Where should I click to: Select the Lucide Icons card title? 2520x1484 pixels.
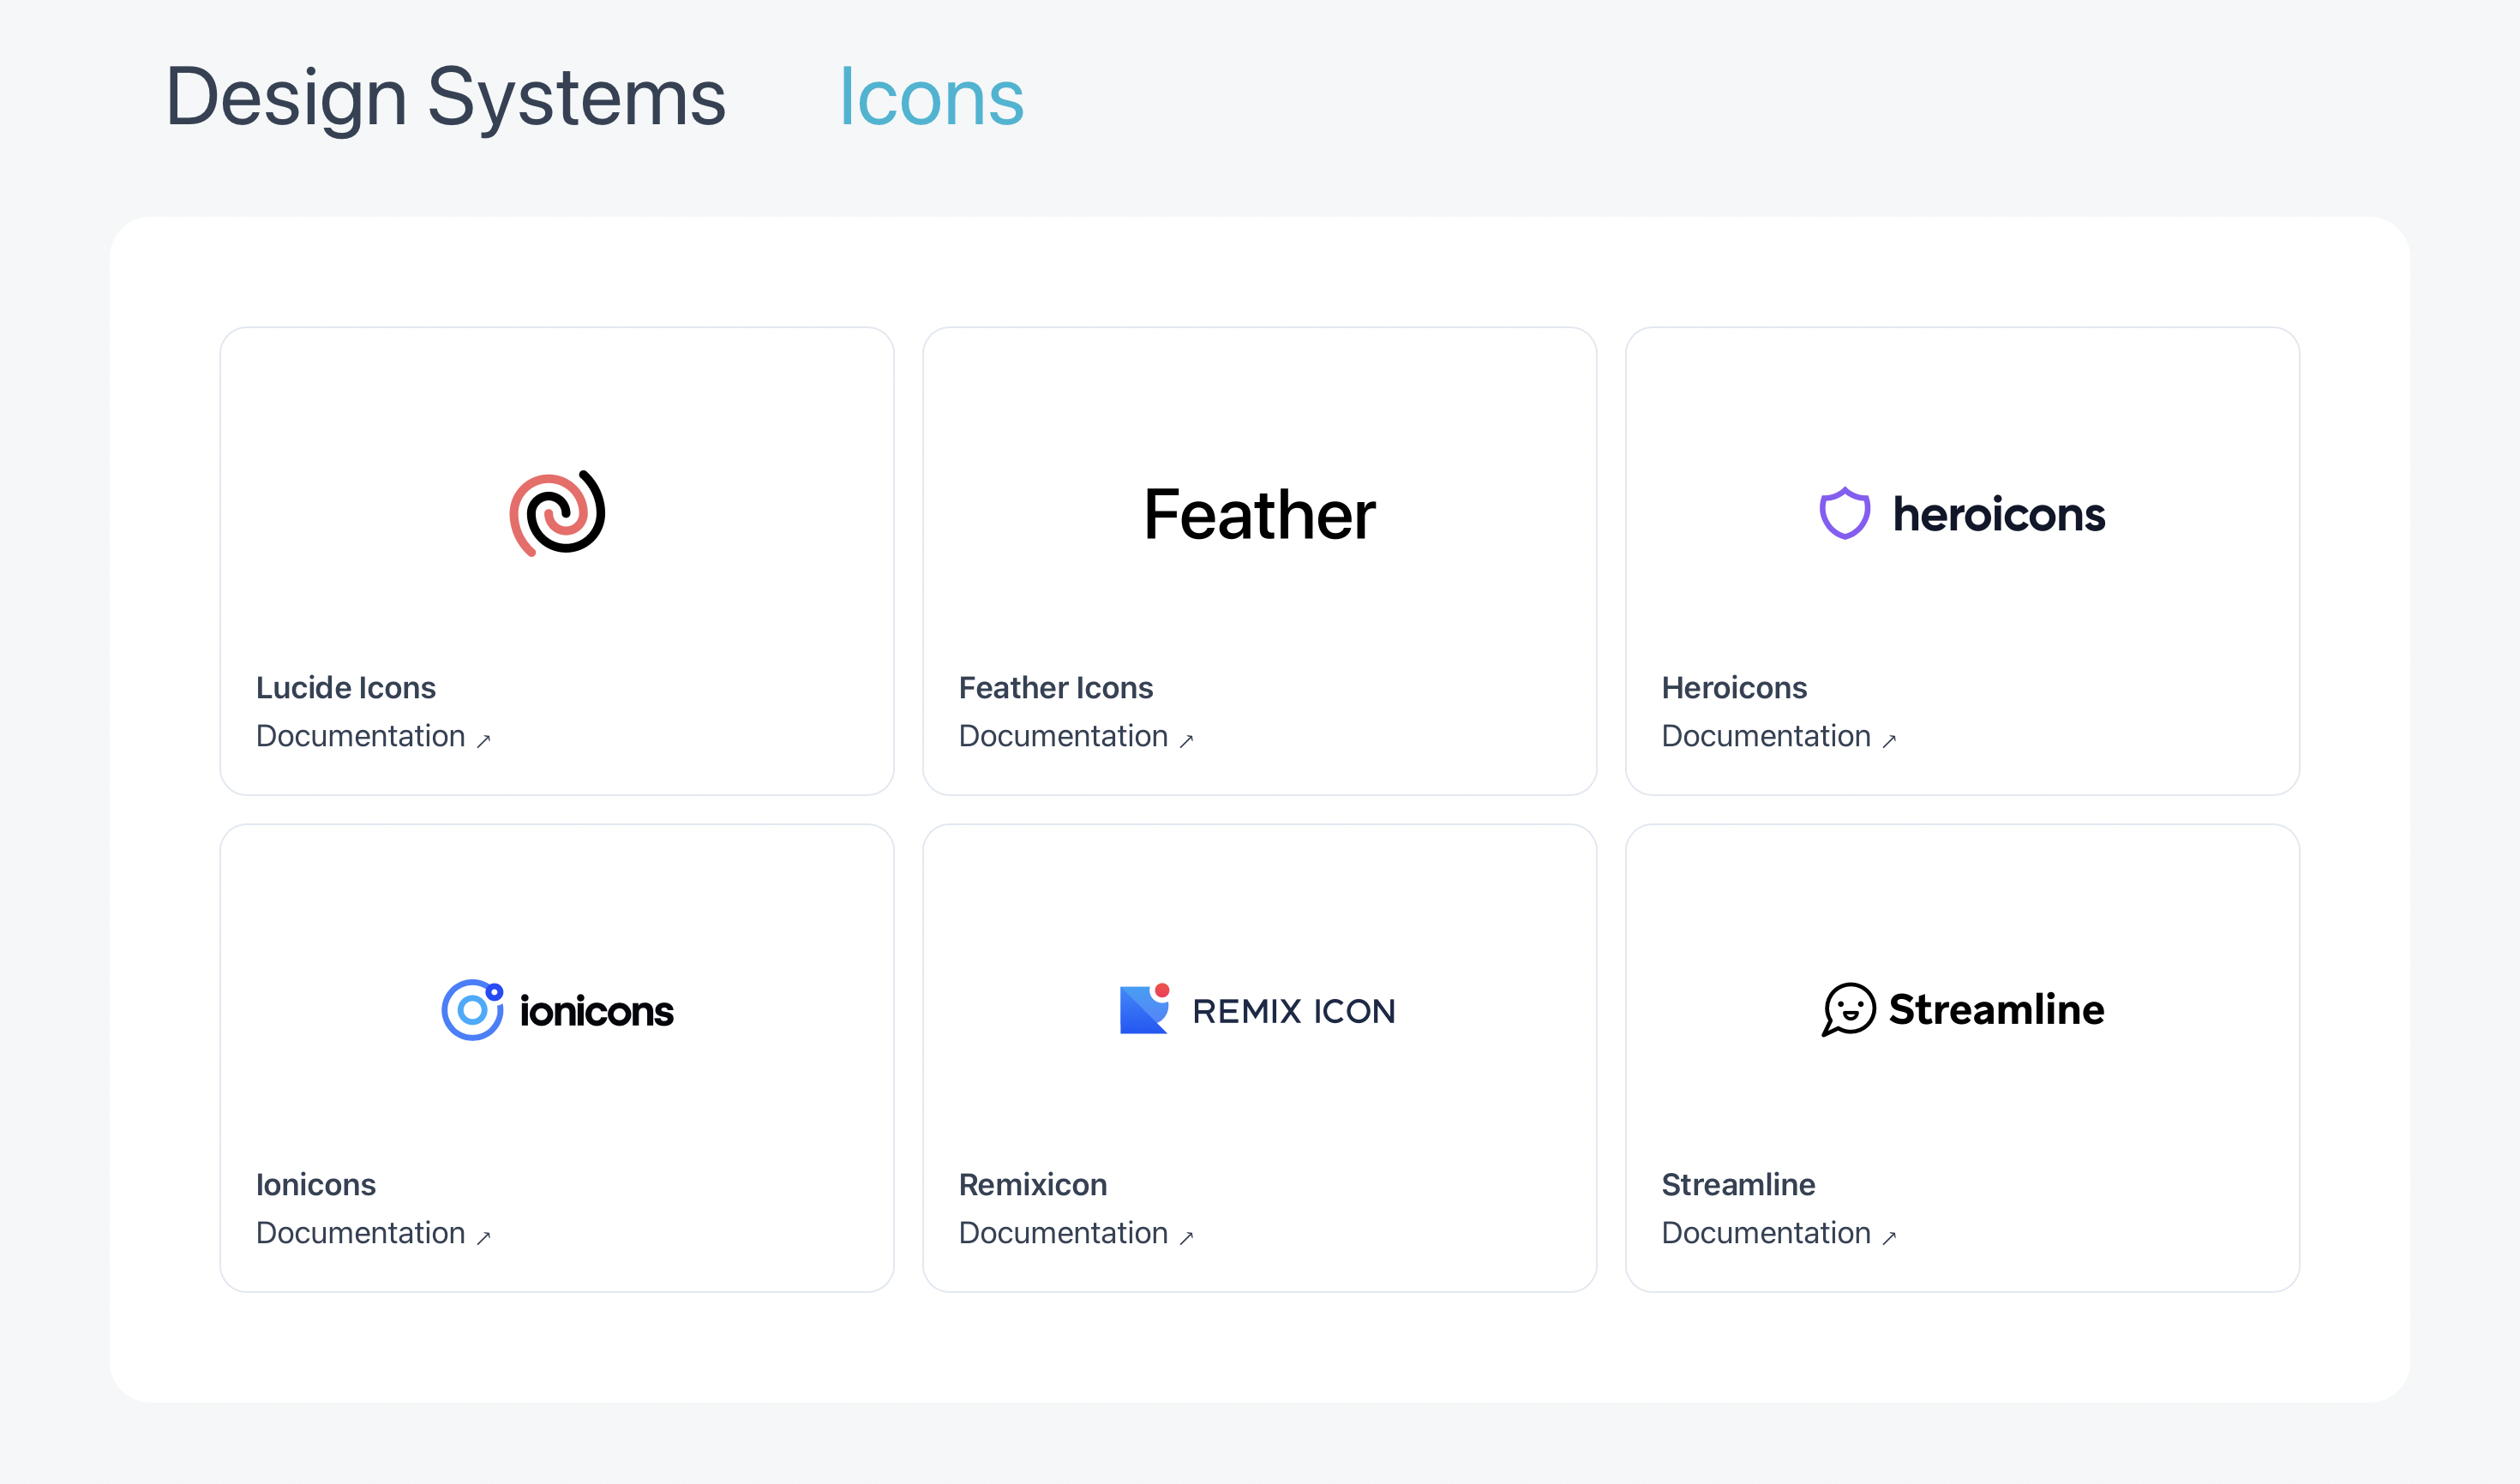pos(346,688)
